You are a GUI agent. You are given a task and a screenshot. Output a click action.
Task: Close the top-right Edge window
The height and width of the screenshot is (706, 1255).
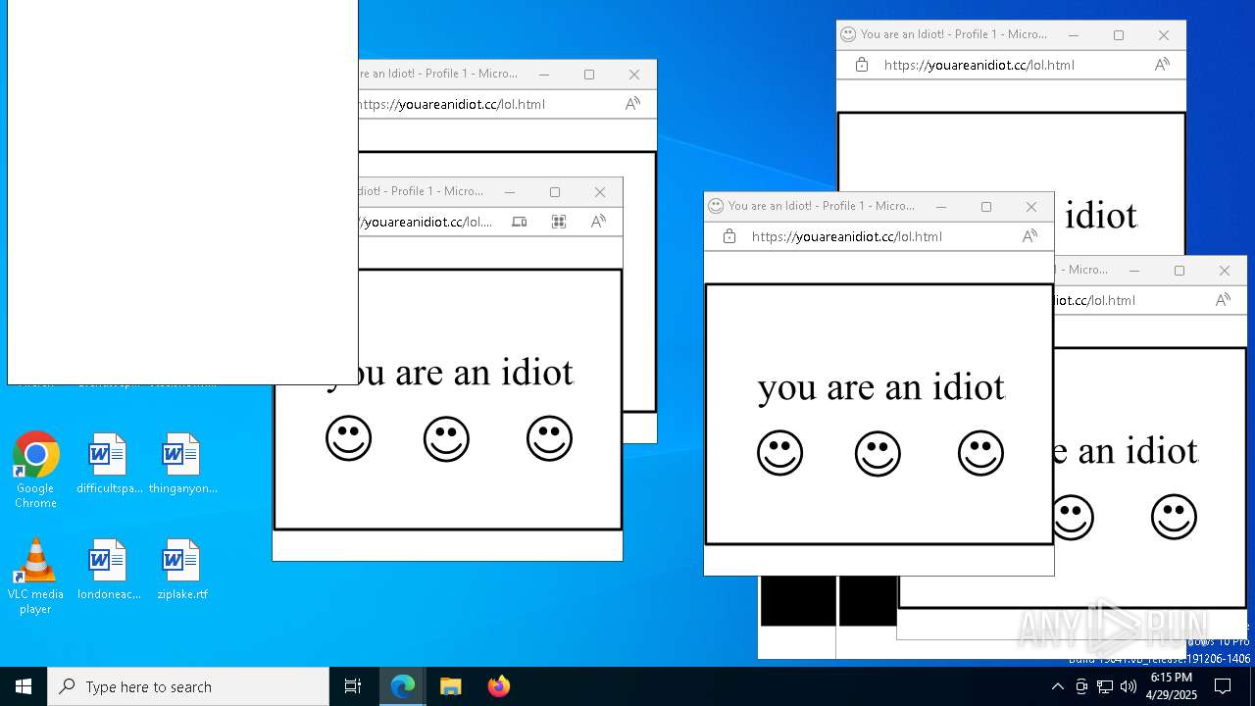pyautogui.click(x=1164, y=35)
